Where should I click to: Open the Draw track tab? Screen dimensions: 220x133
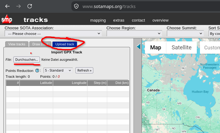pos(40,44)
